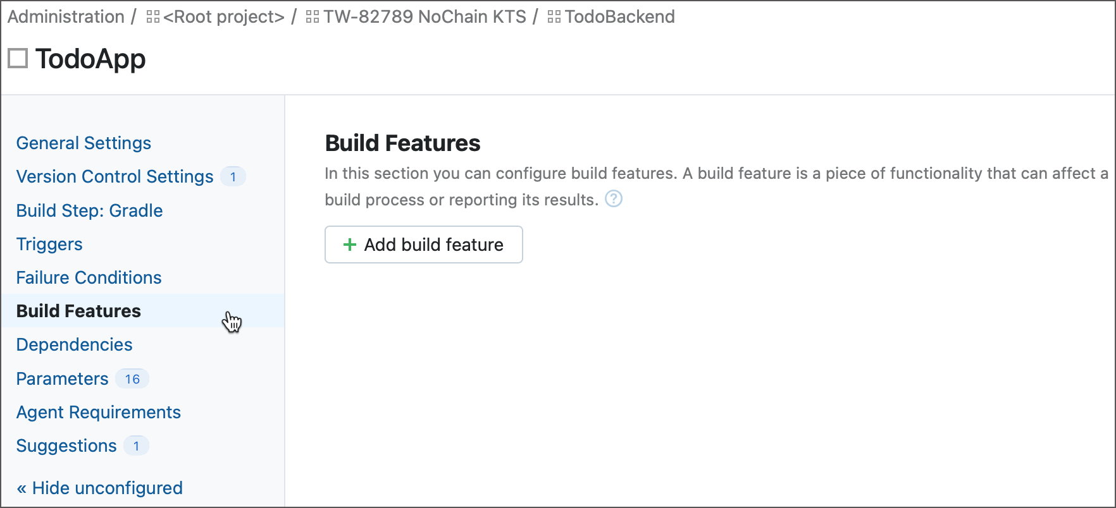
Task: Click the Parameters count badge showing 16
Action: (132, 378)
